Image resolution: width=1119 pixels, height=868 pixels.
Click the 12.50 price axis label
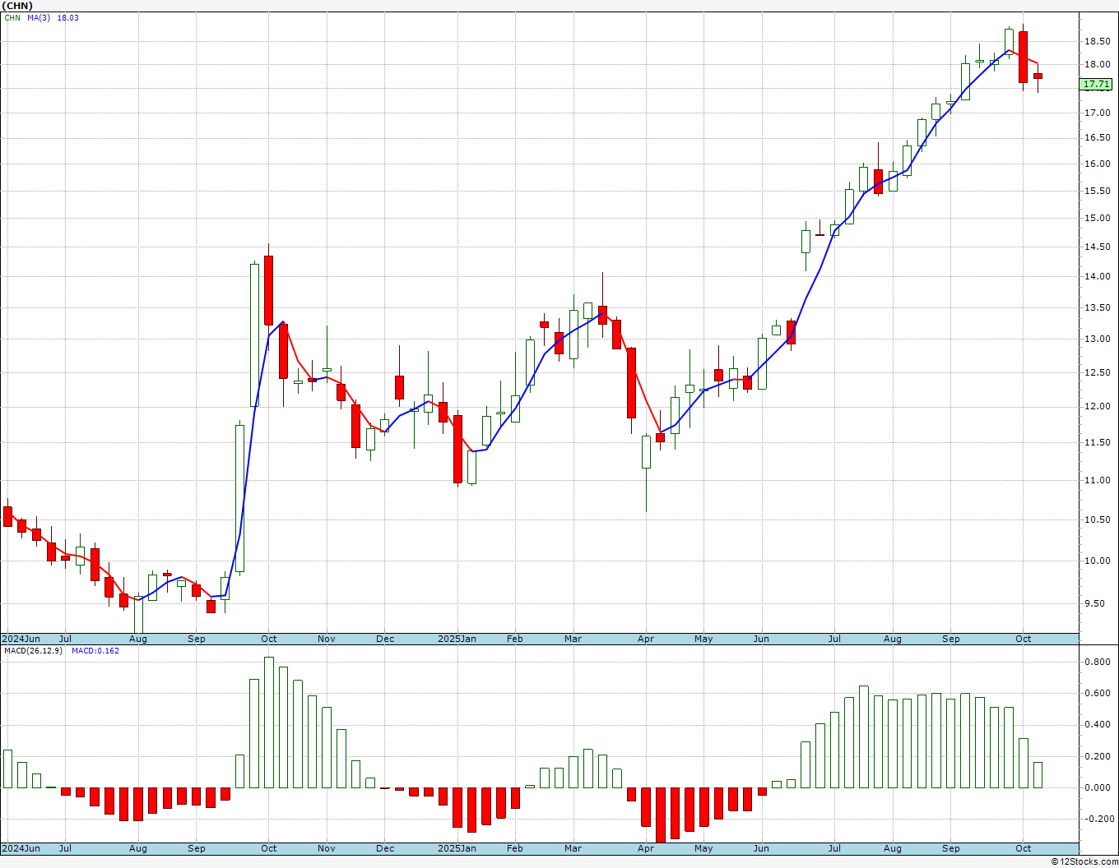point(1096,372)
